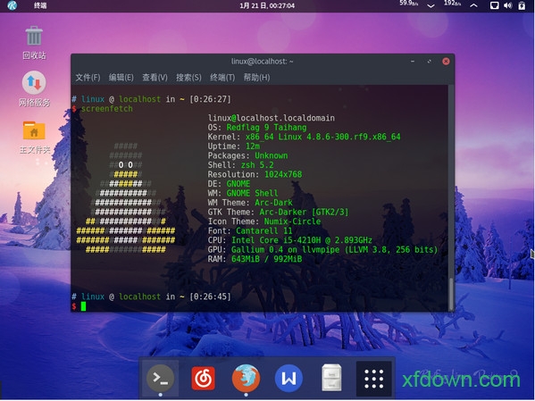Click the '[0:26:27]' prompt timestamp
The width and height of the screenshot is (535, 401).
(x=210, y=99)
